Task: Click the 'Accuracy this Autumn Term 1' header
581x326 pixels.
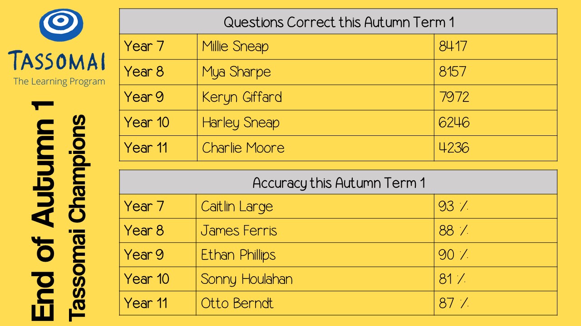Action: pyautogui.click(x=338, y=182)
